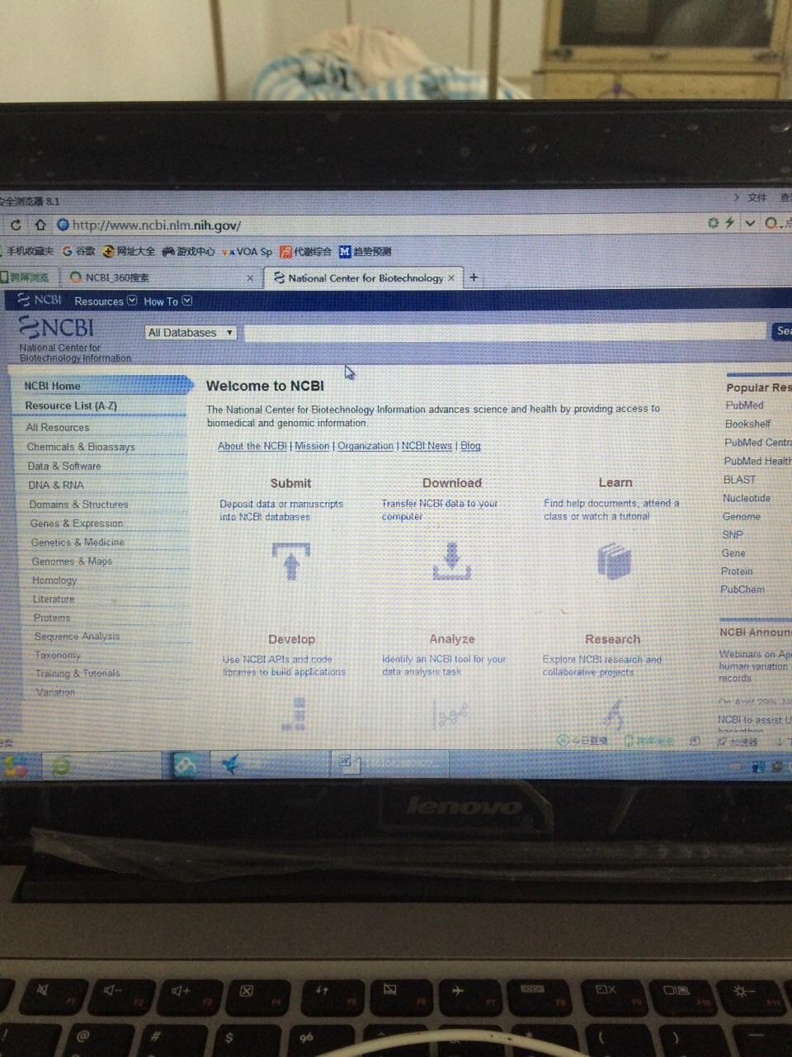Screen dimensions: 792x1057
Task: Click the browser refresh icon
Action: point(16,225)
